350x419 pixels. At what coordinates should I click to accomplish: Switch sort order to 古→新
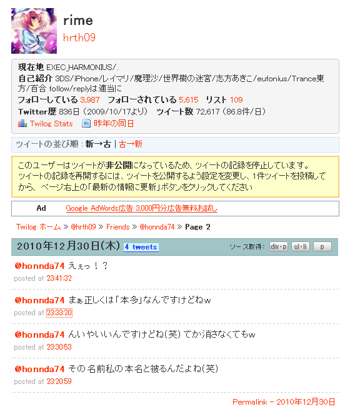click(131, 144)
